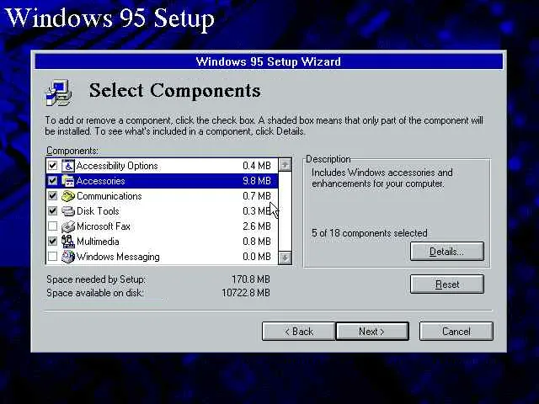Image resolution: width=539 pixels, height=404 pixels.
Task: Uncheck the Accessibility Options checkbox
Action: (x=52, y=166)
